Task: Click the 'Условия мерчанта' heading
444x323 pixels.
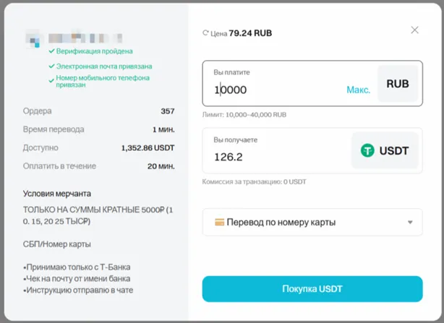Action: pyautogui.click(x=57, y=194)
